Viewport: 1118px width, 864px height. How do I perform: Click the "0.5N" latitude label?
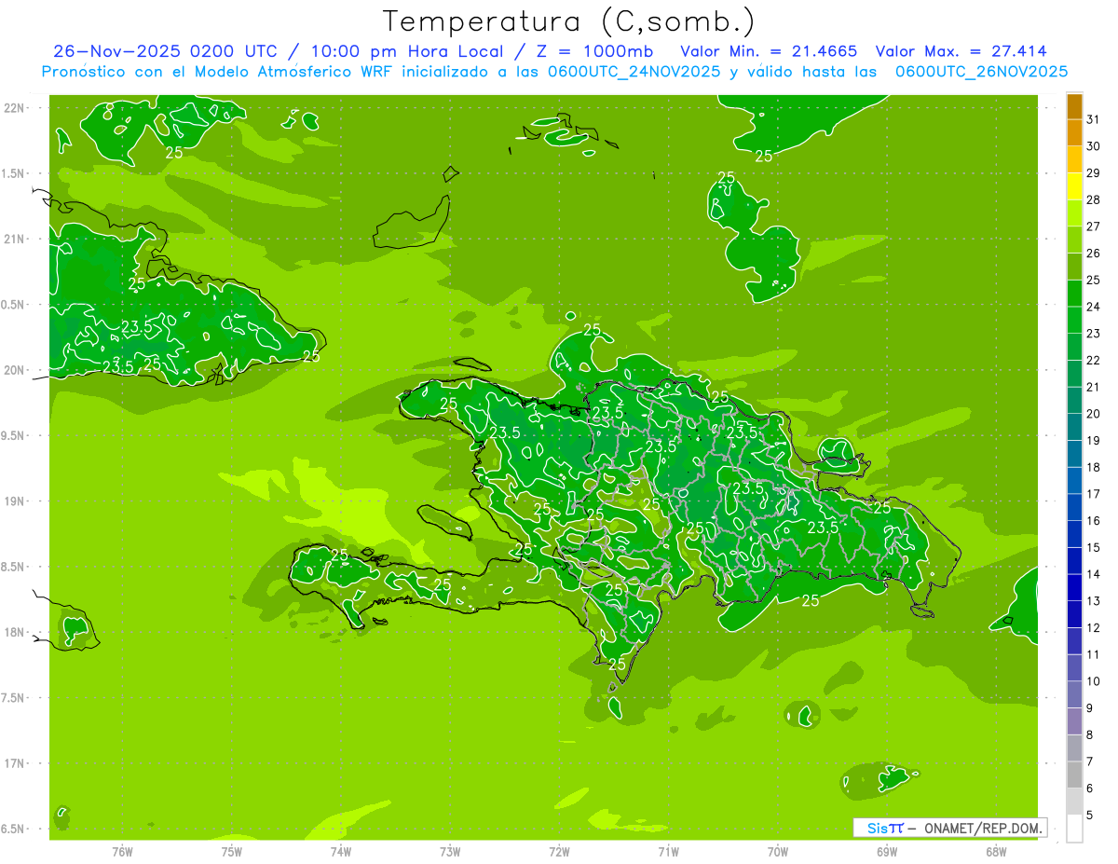coord(13,305)
